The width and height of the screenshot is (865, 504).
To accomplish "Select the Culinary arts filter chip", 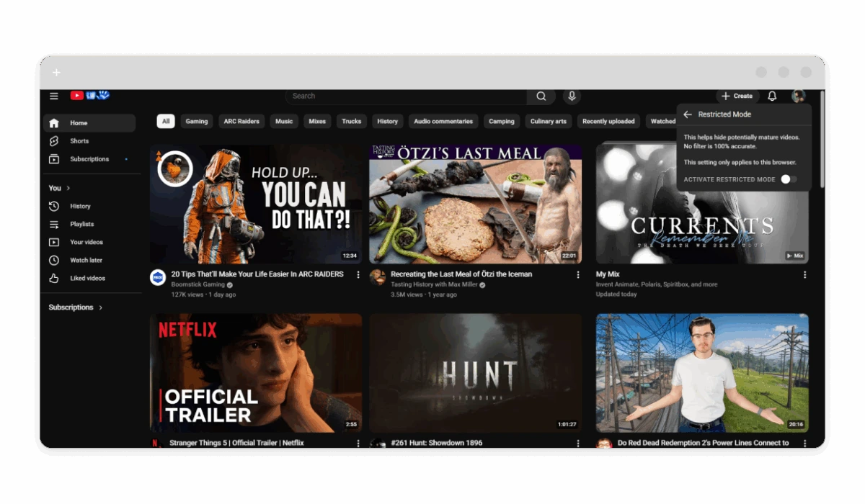I will [548, 121].
